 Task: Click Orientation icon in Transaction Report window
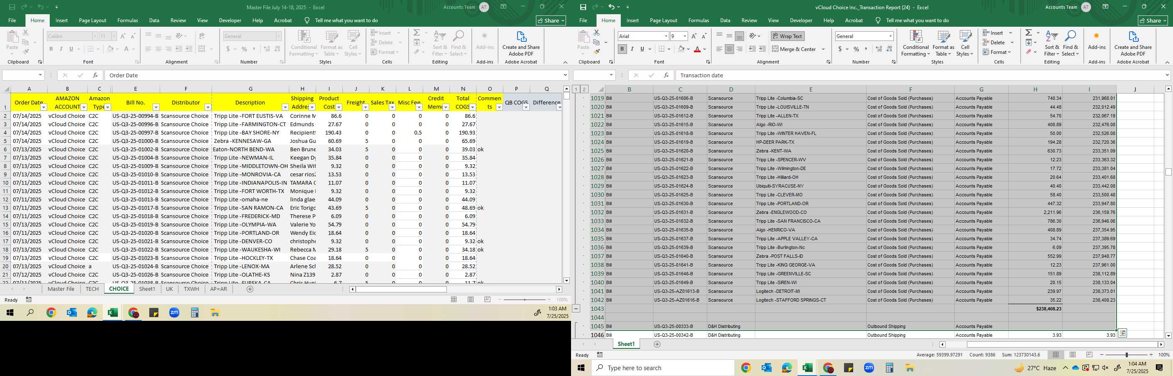click(x=753, y=36)
